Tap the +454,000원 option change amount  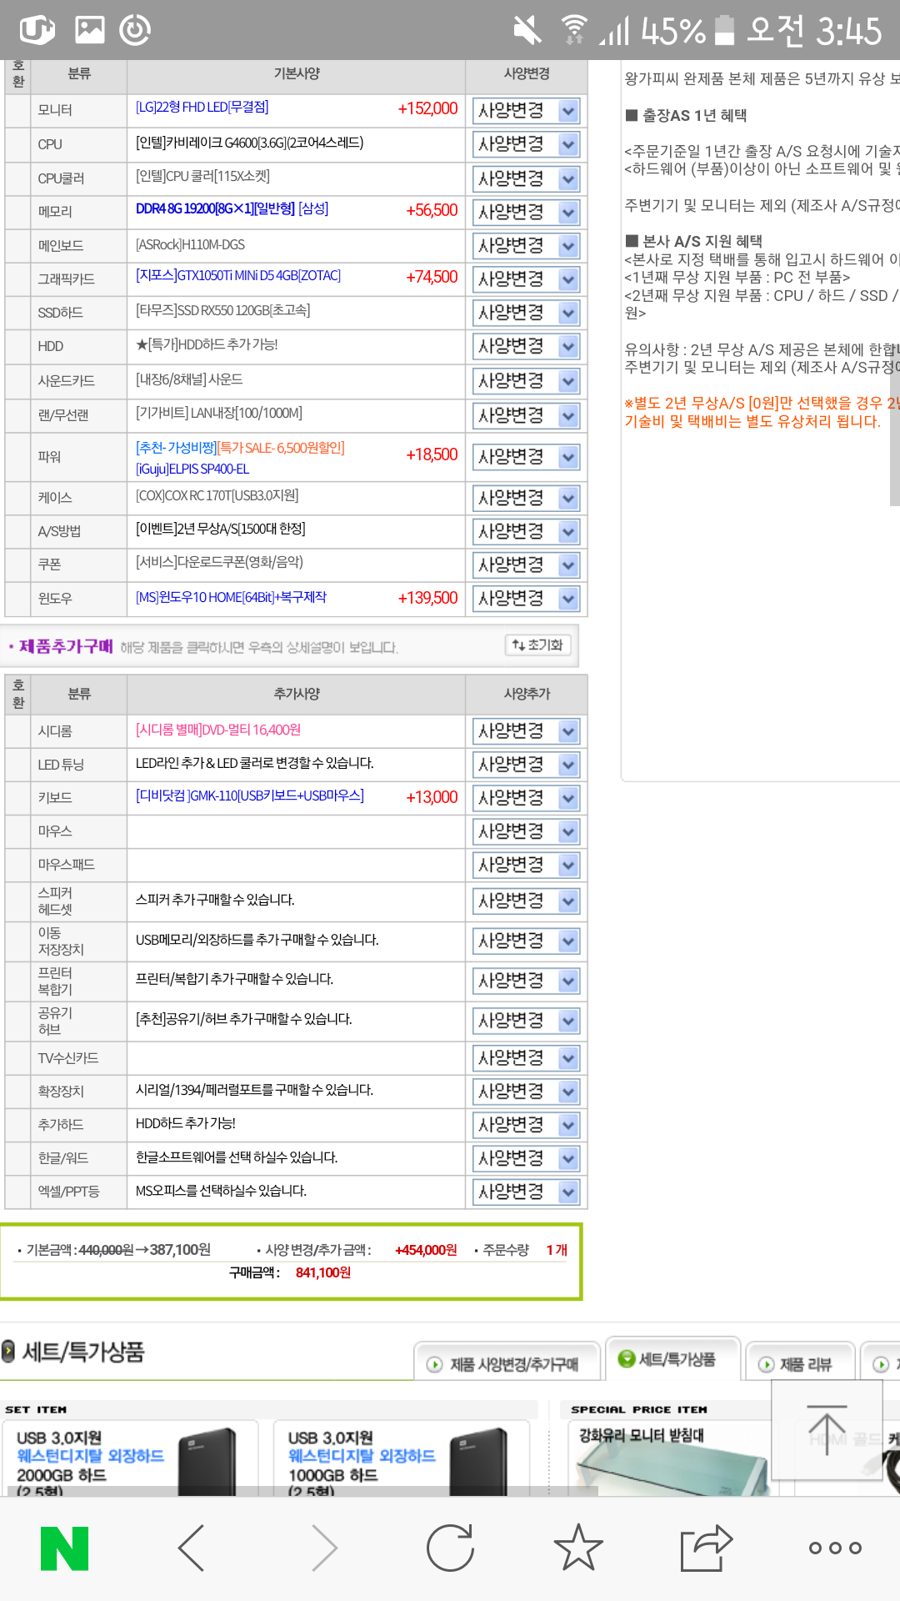426,1250
